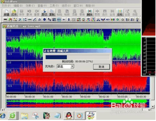This screenshot has height=121, width=156.
Task: Open the QQ penguin taskbar icon
Action: (x=69, y=116)
